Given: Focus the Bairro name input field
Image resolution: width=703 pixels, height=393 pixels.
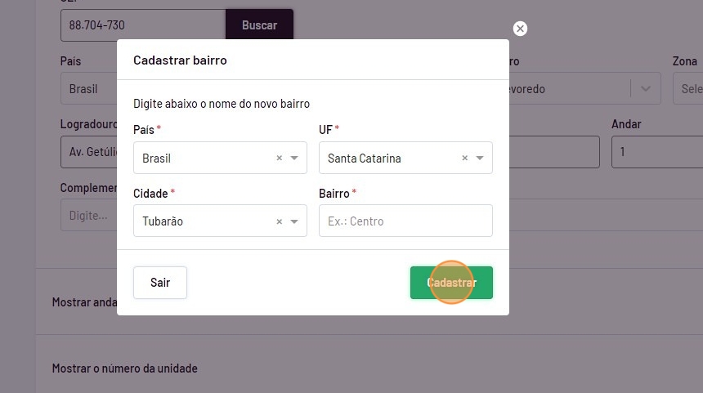Looking at the screenshot, I should point(405,221).
